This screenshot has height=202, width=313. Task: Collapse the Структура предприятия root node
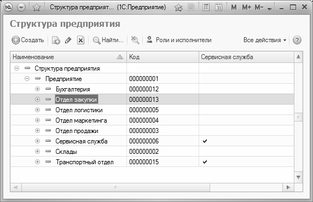pos(16,68)
